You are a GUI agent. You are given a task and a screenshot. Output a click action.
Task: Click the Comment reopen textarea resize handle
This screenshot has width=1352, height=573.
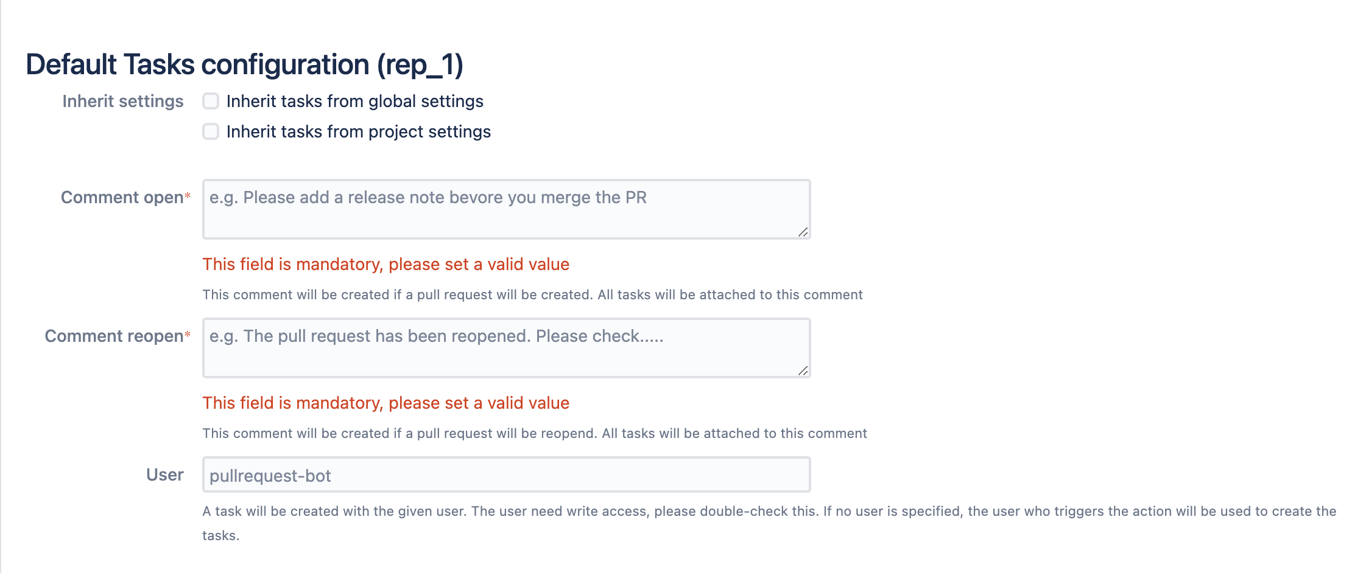point(803,370)
